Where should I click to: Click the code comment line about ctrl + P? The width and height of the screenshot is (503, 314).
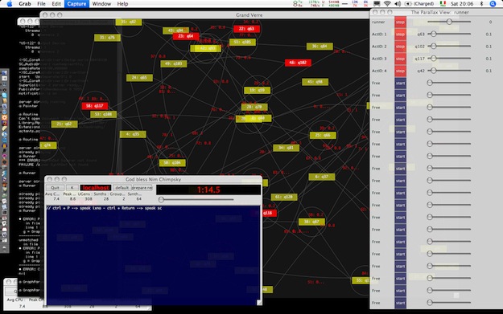105,208
